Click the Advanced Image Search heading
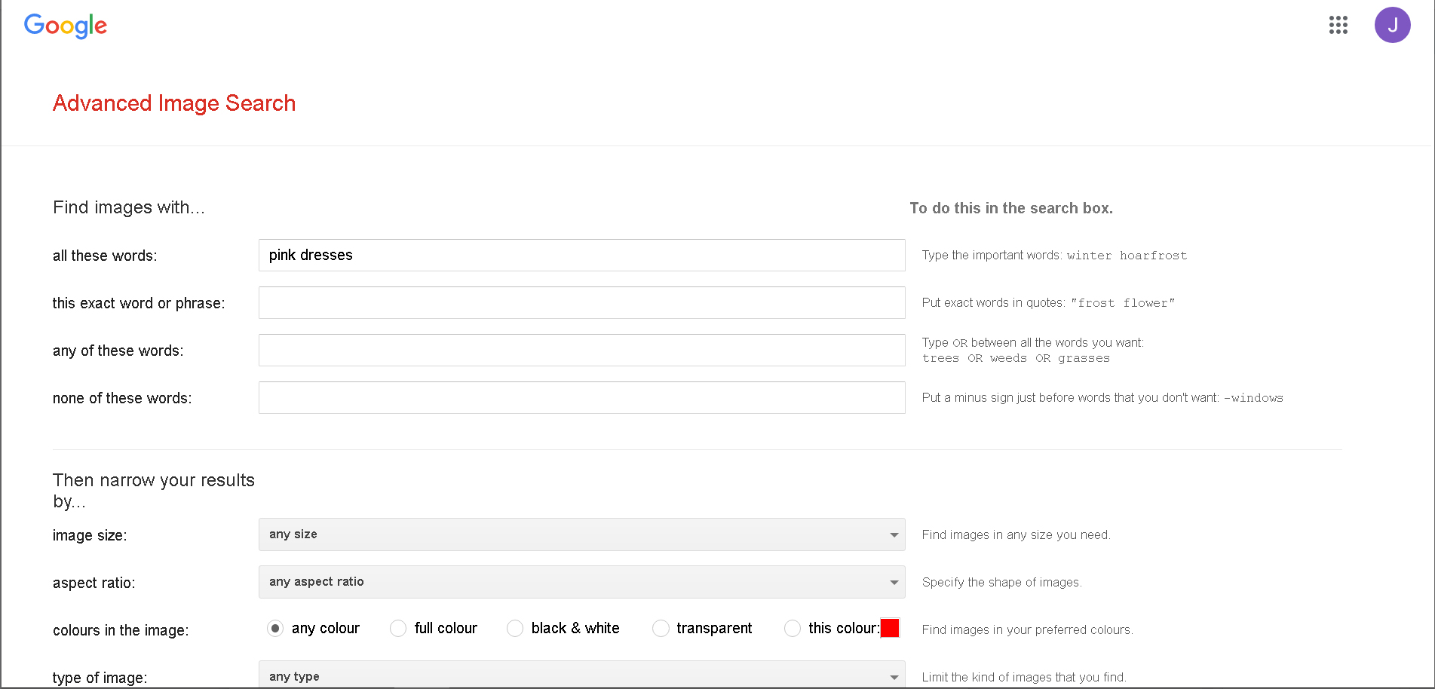Viewport: 1435px width, 689px height. 174,103
